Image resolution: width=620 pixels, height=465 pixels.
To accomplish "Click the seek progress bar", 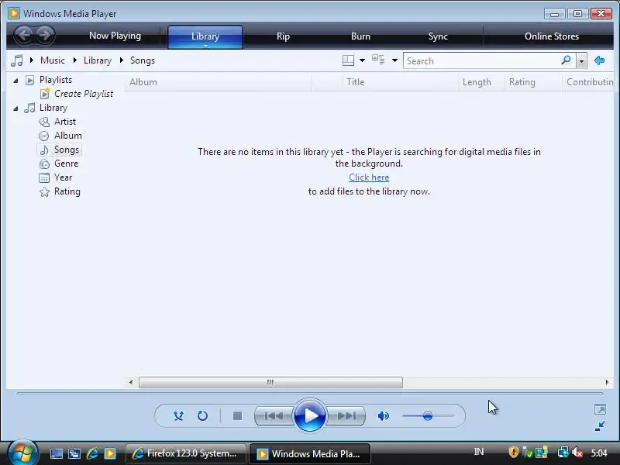I will [x=310, y=394].
